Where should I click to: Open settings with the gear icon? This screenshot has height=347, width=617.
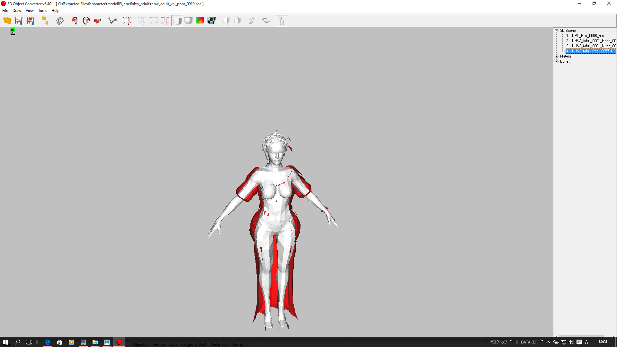(x=60, y=21)
